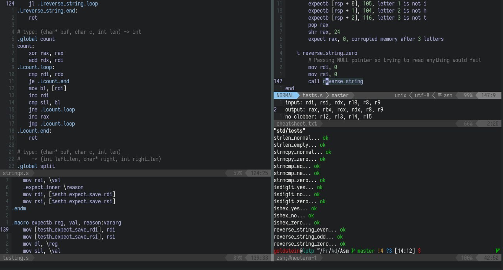Click the ?3 untracked count in the prompt
The width and height of the screenshot is (503, 270).
click(389, 251)
